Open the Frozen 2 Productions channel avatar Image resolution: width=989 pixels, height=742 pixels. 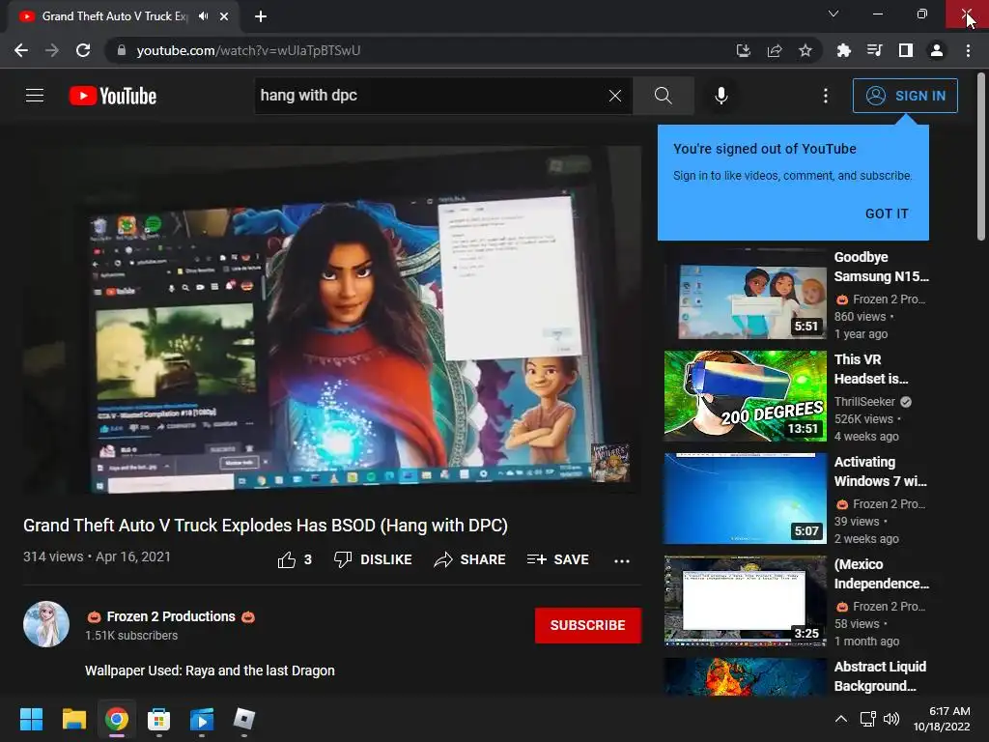[x=46, y=624]
